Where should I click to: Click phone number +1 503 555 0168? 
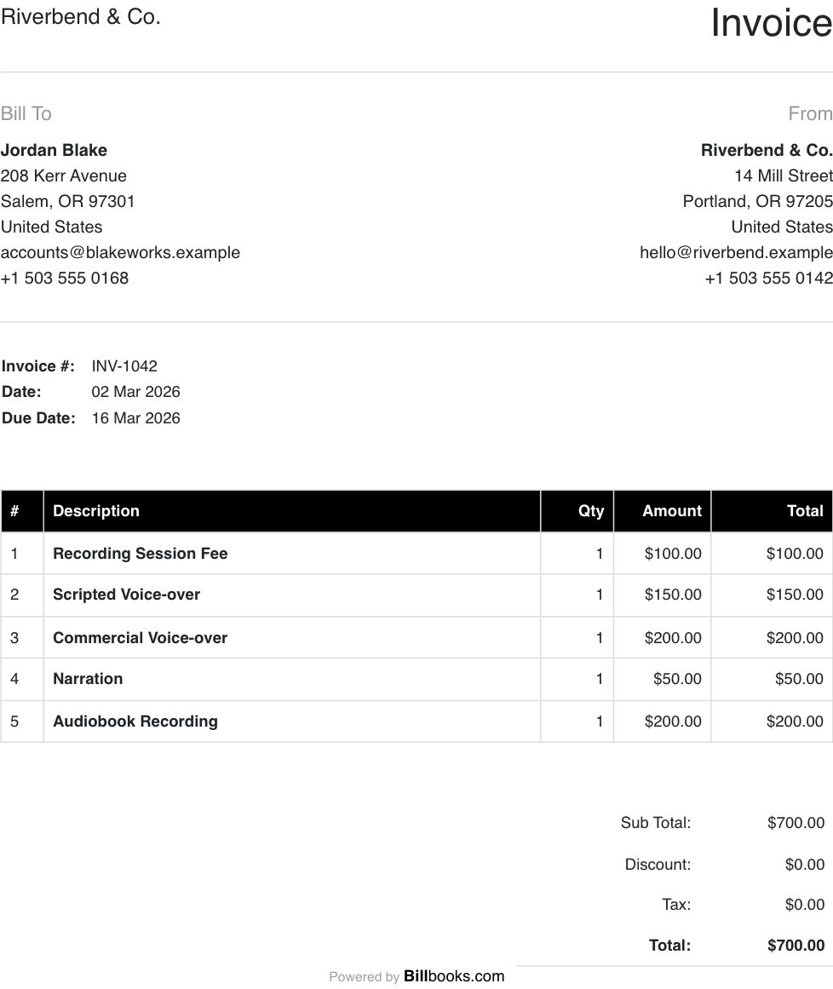(x=65, y=279)
